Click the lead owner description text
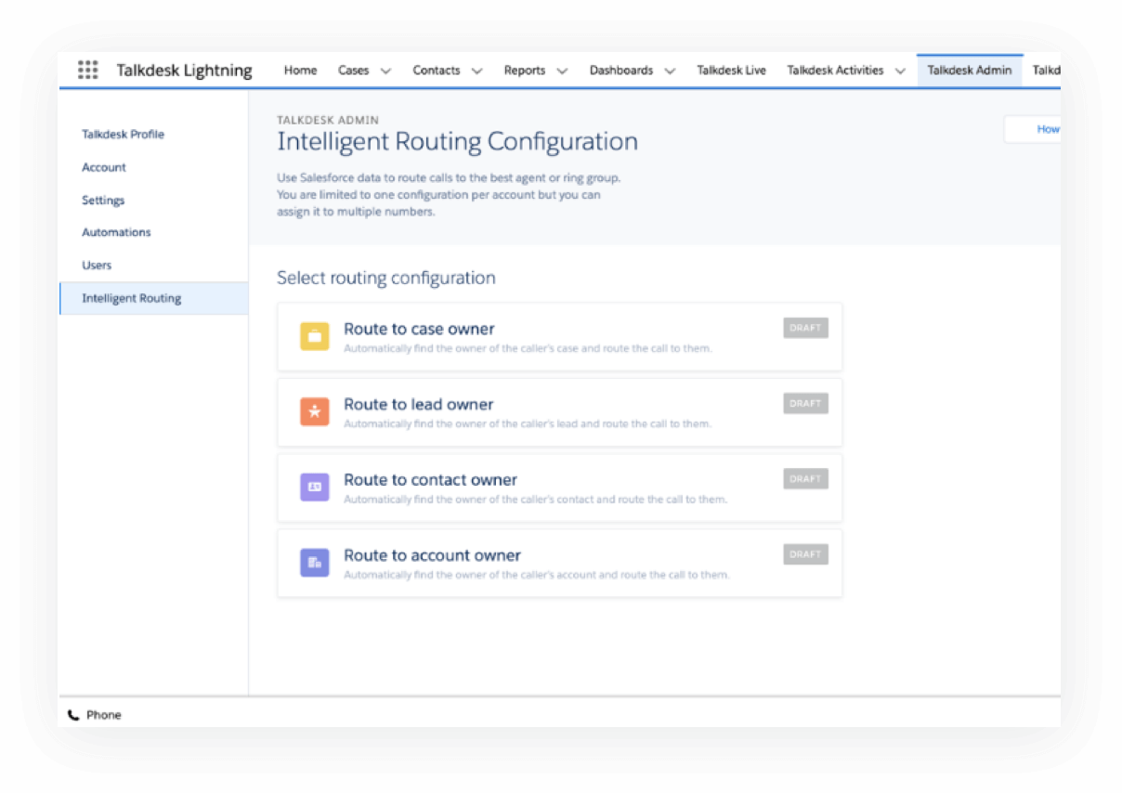This screenshot has width=1122, height=793. pyautogui.click(x=528, y=424)
